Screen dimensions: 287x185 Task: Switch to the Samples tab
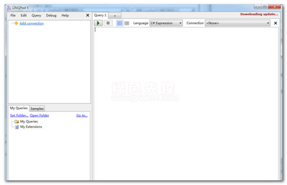[x=37, y=109]
